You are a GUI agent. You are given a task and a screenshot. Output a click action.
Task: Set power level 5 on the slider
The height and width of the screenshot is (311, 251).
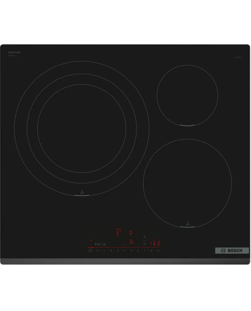click(x=131, y=251)
